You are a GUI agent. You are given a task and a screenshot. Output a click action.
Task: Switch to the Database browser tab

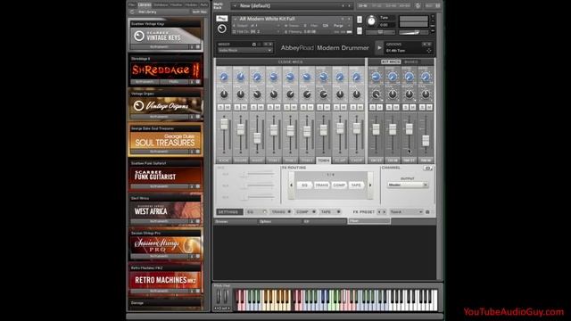161,4
